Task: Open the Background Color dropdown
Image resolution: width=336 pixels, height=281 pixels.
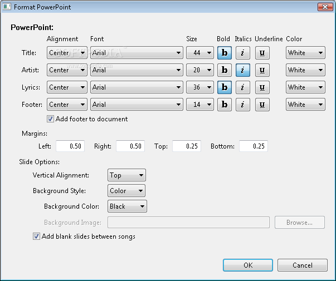Action: [127, 206]
